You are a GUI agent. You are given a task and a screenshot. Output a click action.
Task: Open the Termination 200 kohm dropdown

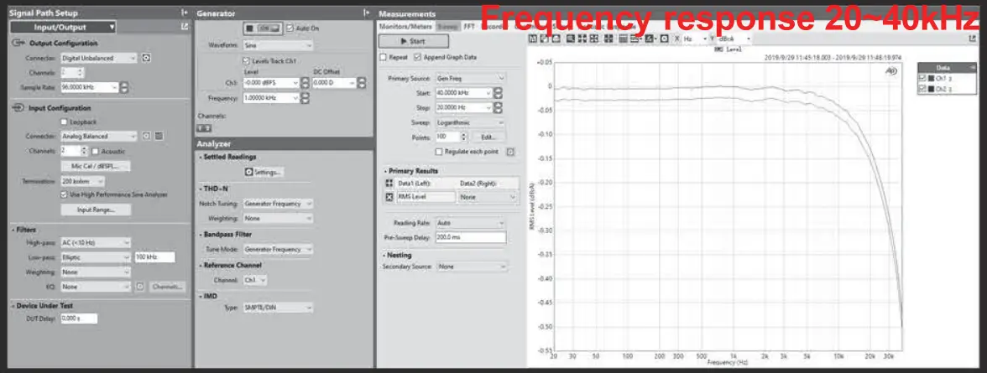(x=82, y=181)
